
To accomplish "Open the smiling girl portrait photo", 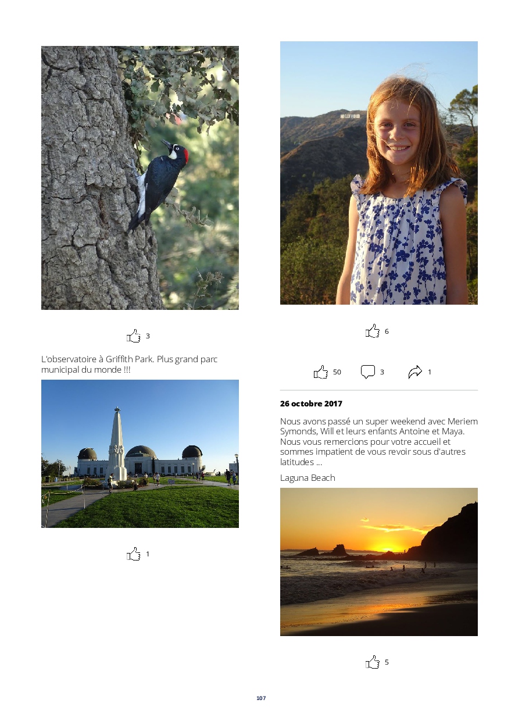I will click(x=378, y=173).
